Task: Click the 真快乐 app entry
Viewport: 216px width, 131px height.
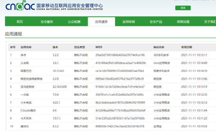Action: point(25,126)
